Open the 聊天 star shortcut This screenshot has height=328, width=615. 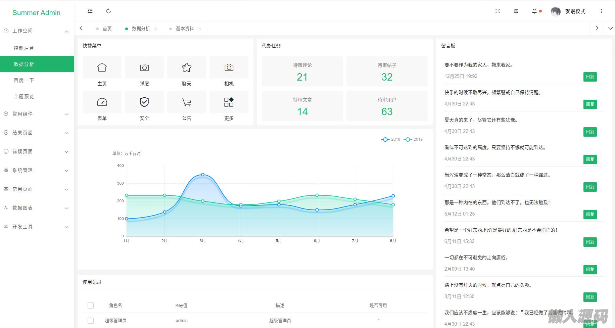click(187, 67)
